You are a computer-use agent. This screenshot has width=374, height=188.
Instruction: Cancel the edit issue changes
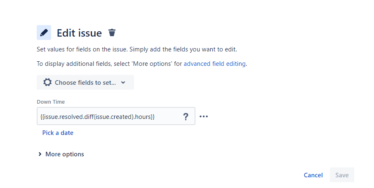pos(313,175)
